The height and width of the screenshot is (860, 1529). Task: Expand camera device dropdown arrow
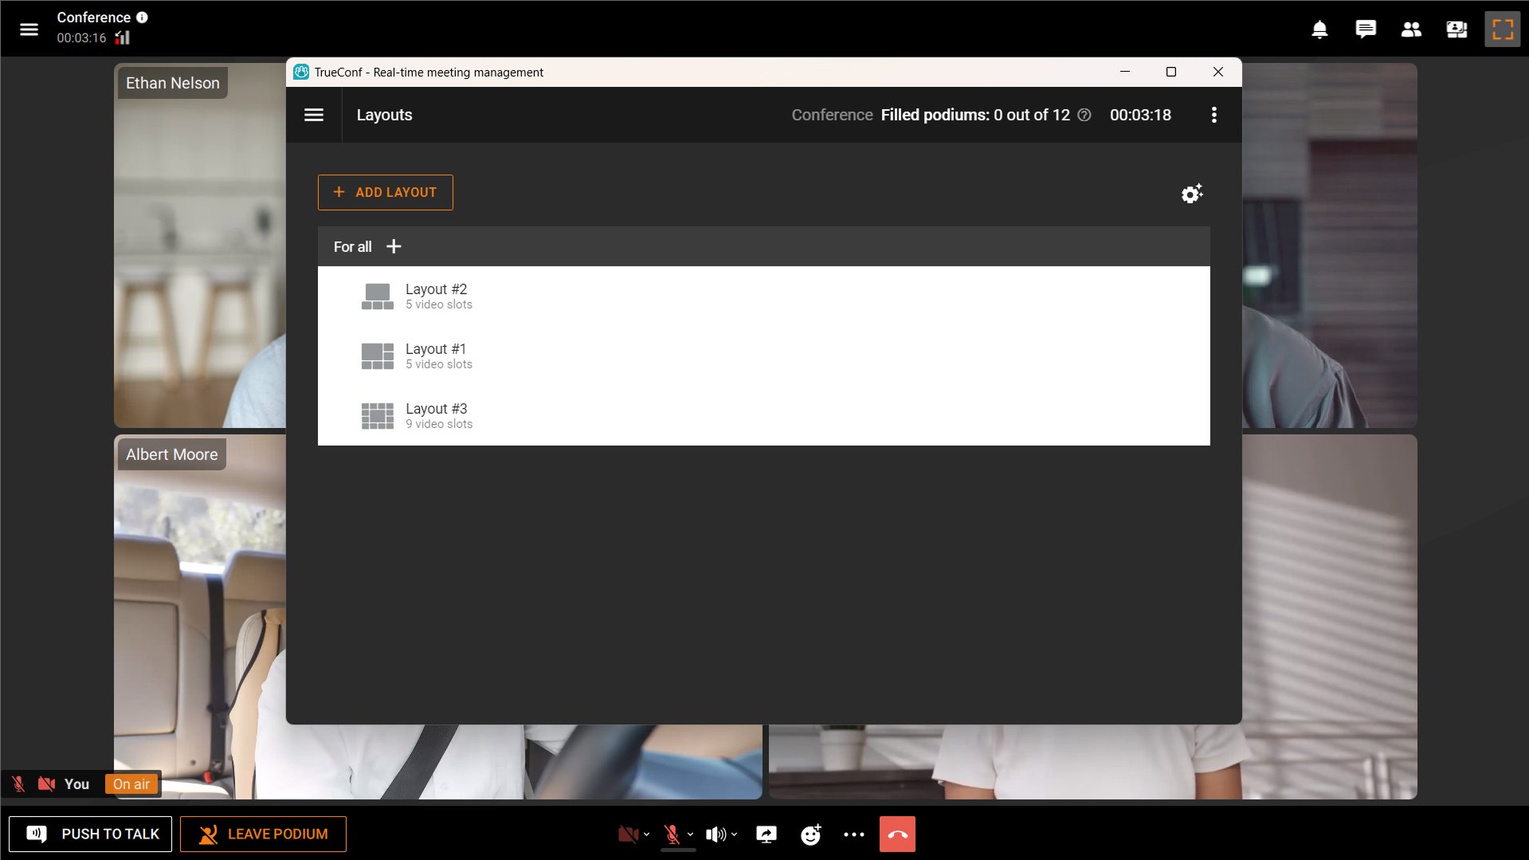click(x=646, y=834)
